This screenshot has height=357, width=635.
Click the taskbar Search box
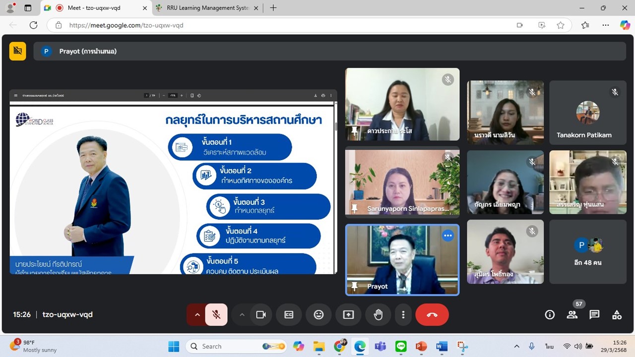pyautogui.click(x=236, y=346)
